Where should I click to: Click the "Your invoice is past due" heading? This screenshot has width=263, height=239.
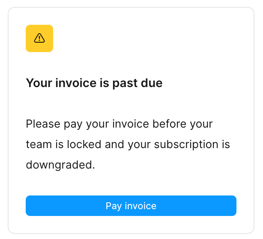(94, 83)
